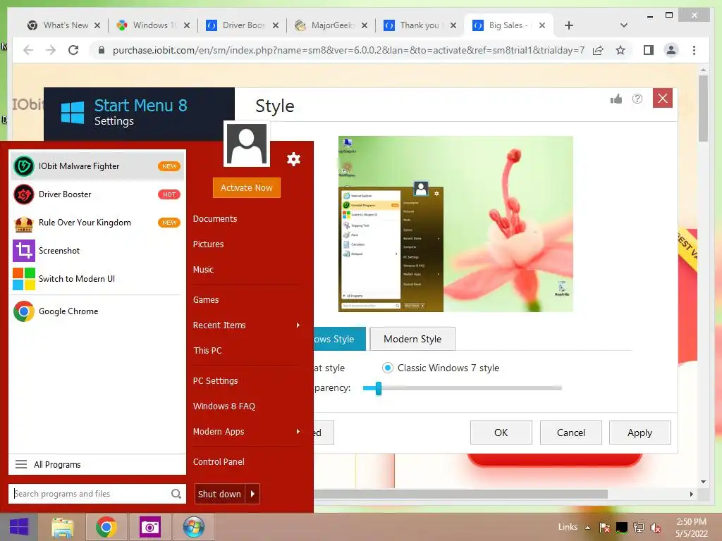Open Pictures from start menu

click(x=208, y=244)
